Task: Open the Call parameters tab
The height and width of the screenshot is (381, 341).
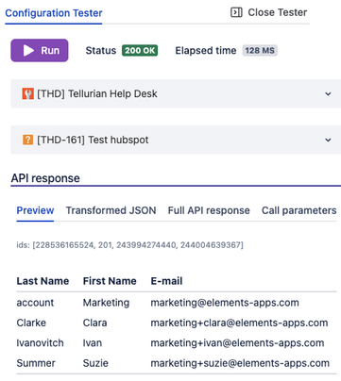Action: (298, 210)
